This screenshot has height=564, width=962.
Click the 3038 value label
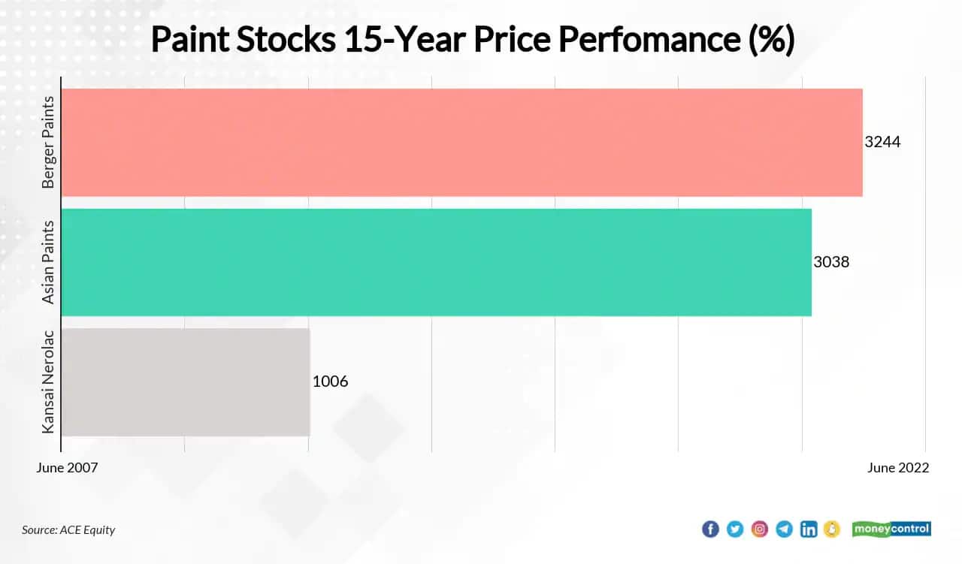coord(831,262)
